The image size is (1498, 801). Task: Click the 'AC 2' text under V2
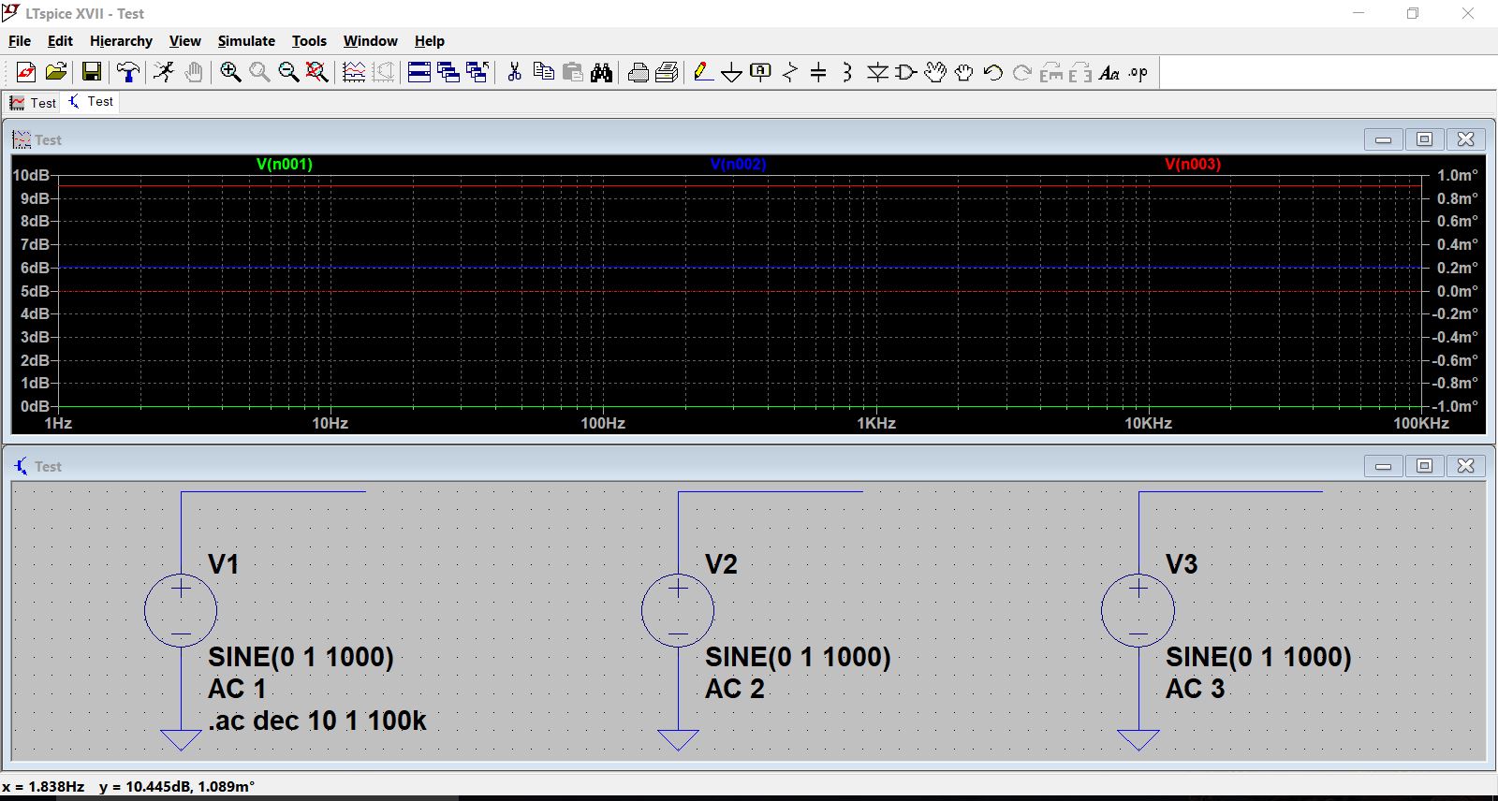point(735,689)
